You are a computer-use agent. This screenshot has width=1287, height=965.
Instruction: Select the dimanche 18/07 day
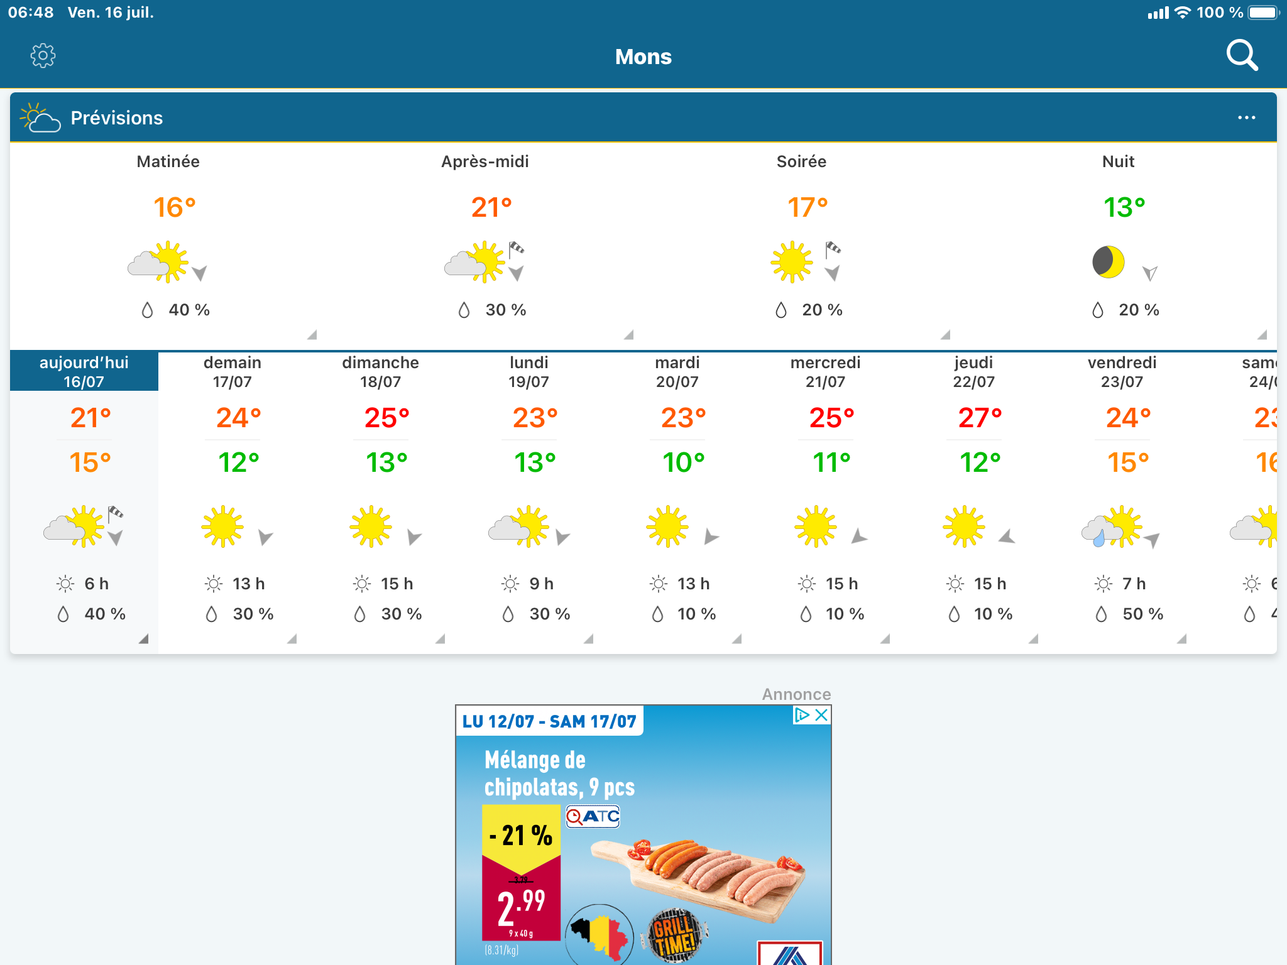[380, 371]
